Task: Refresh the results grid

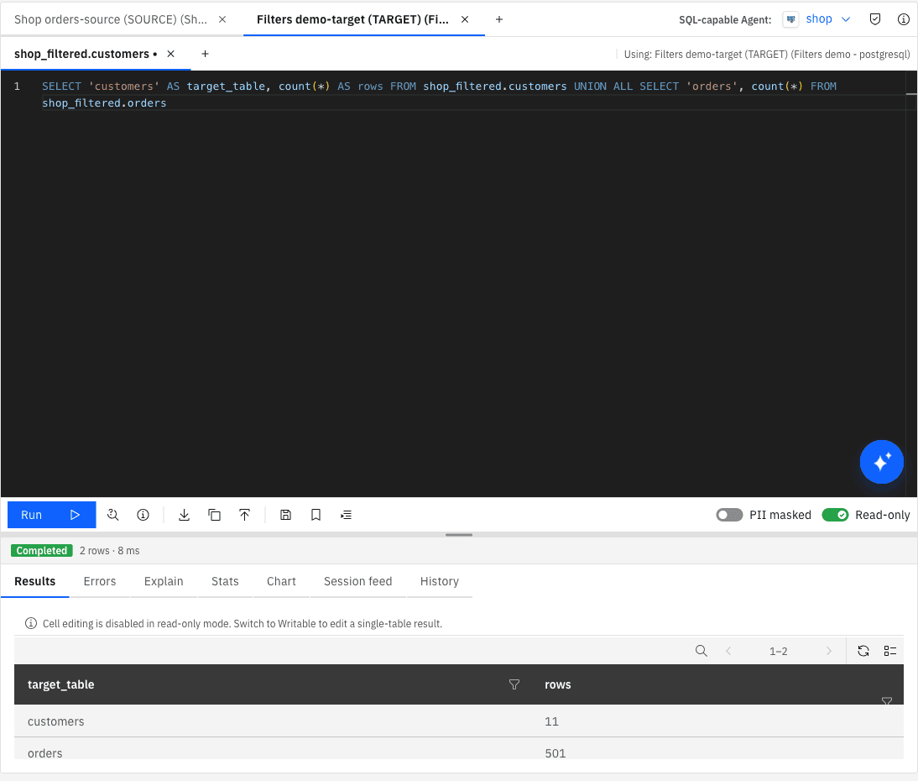Action: 863,651
